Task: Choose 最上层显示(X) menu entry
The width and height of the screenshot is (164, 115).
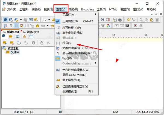Action: (x=77, y=80)
